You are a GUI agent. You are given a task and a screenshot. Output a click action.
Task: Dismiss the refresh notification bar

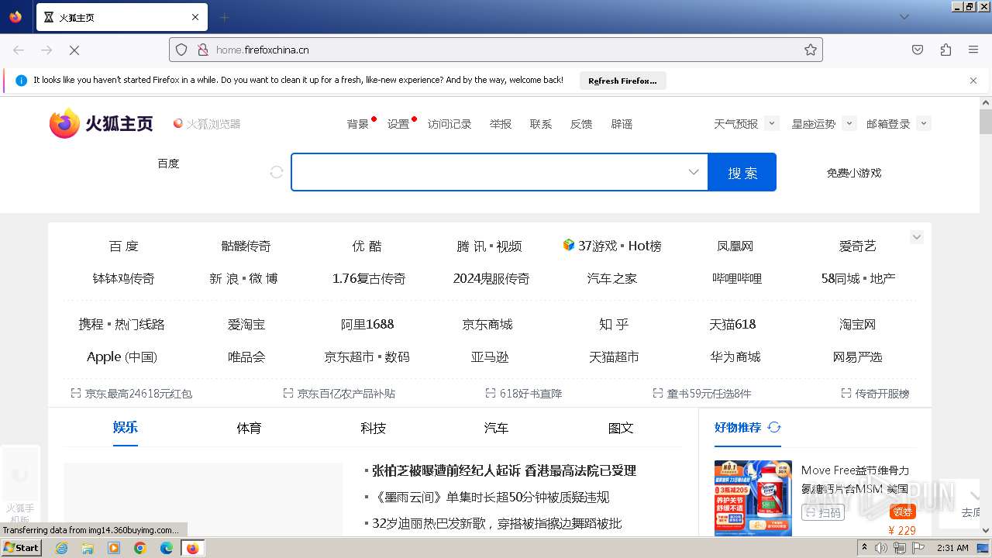click(973, 81)
